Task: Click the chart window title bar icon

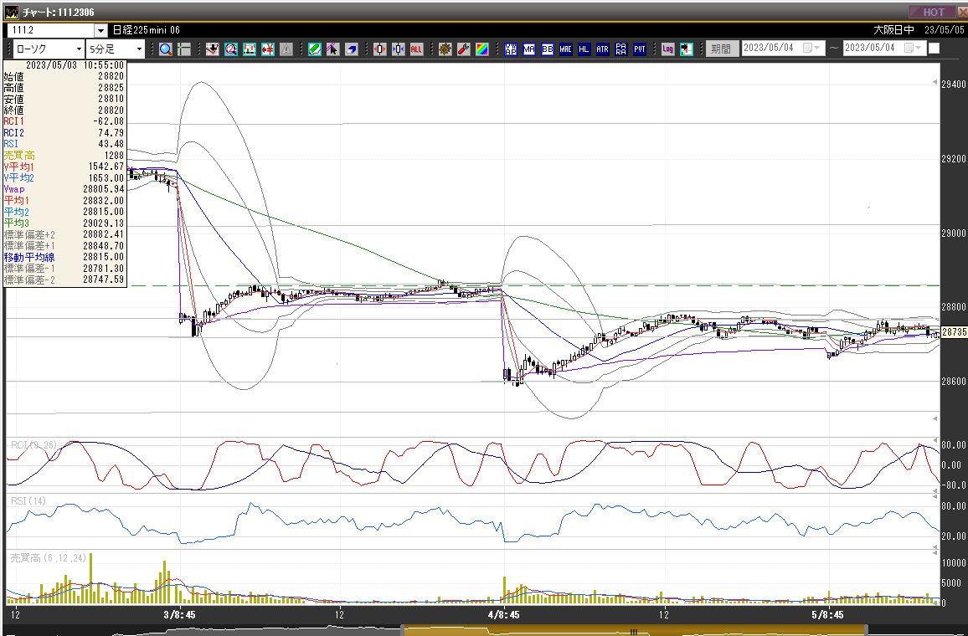Action: coord(12,12)
